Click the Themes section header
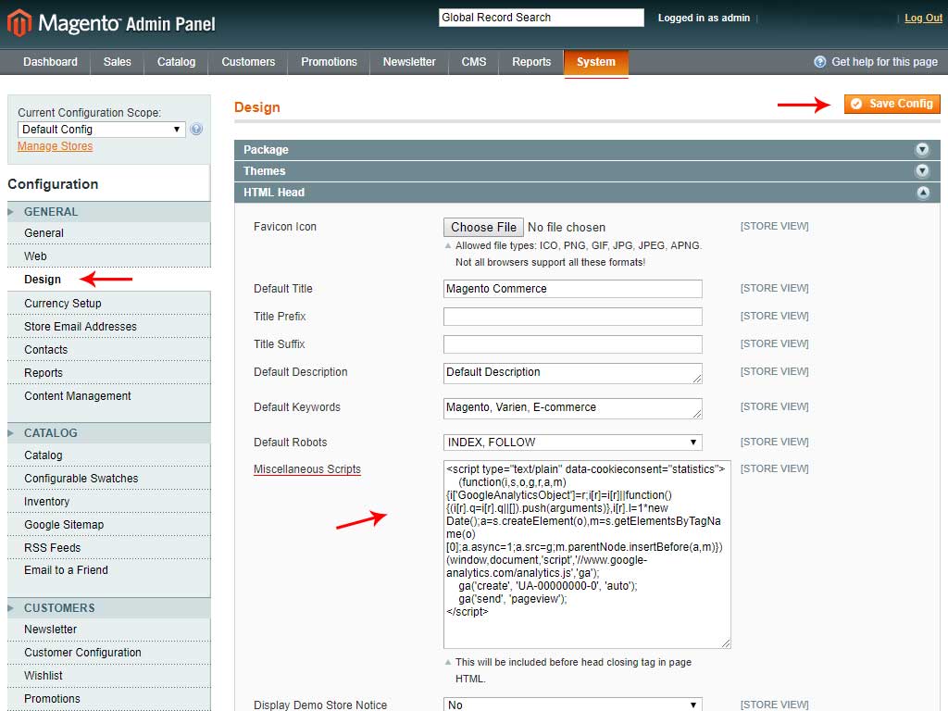This screenshot has width=948, height=711. click(x=587, y=171)
